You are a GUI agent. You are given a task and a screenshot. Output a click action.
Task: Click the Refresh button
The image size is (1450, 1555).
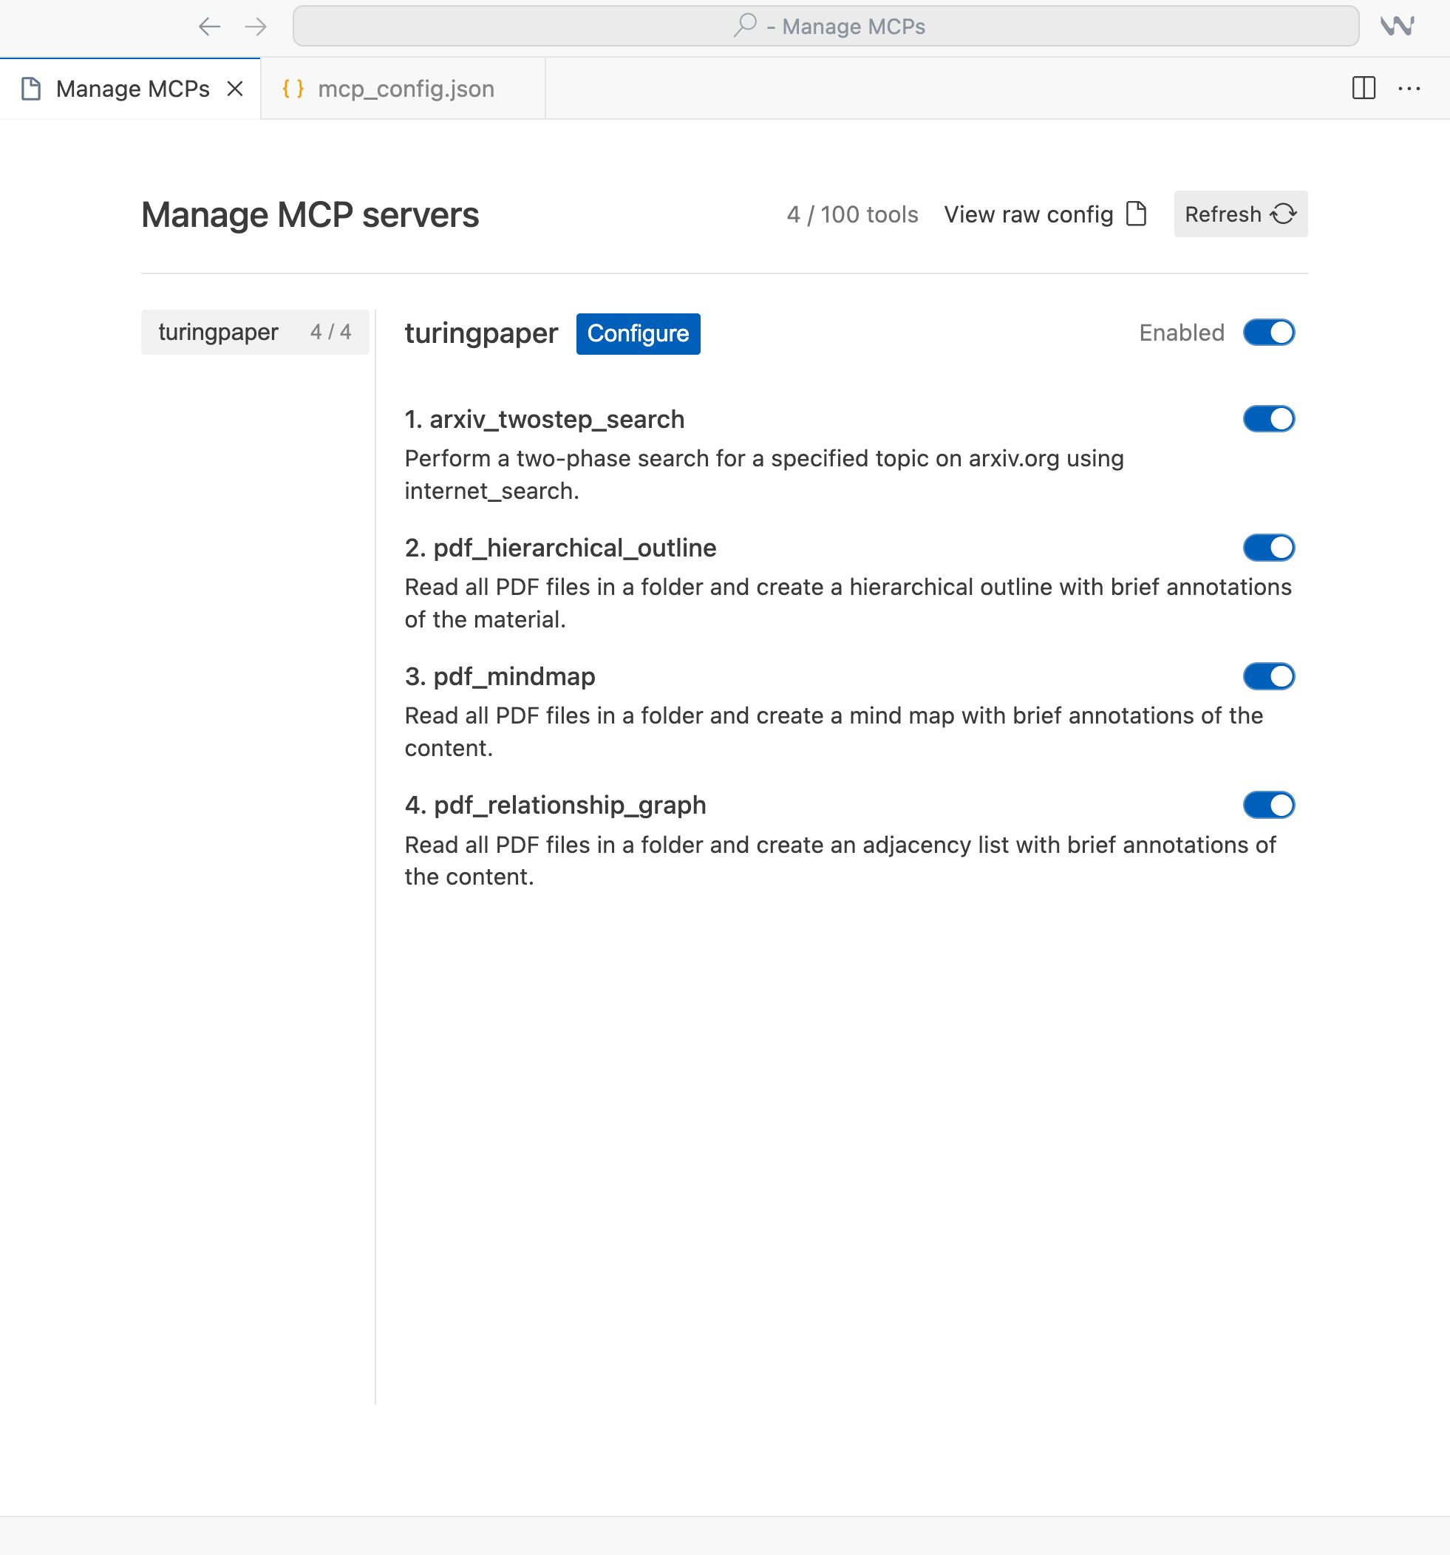(x=1239, y=214)
